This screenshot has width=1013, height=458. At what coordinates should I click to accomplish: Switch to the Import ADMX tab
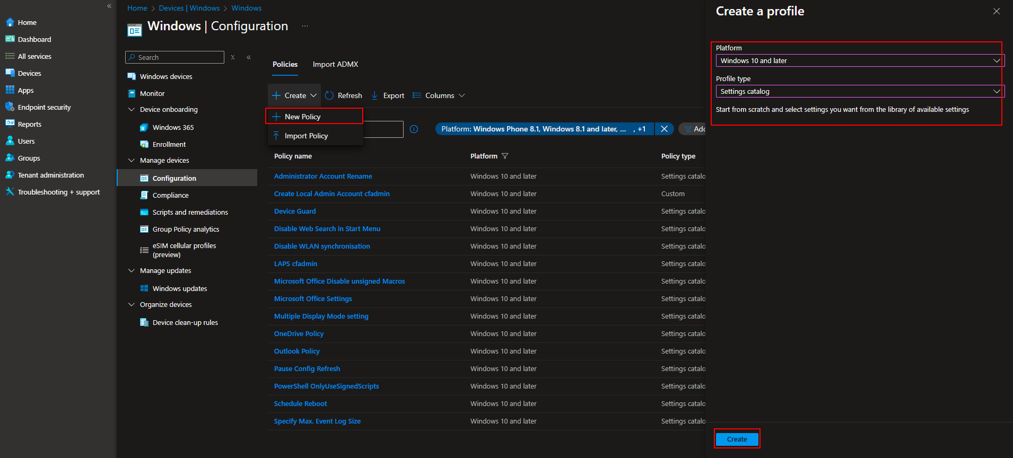[x=335, y=64]
